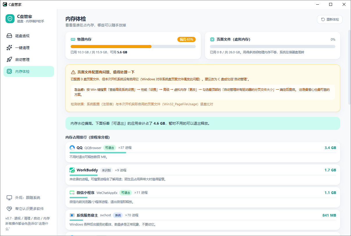This screenshot has width=351, height=236.
Task: Click the 偏高 65% badge
Action: 186,39
